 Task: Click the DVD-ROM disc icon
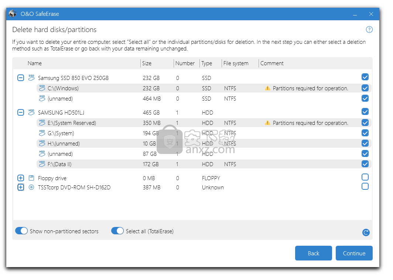(31, 187)
